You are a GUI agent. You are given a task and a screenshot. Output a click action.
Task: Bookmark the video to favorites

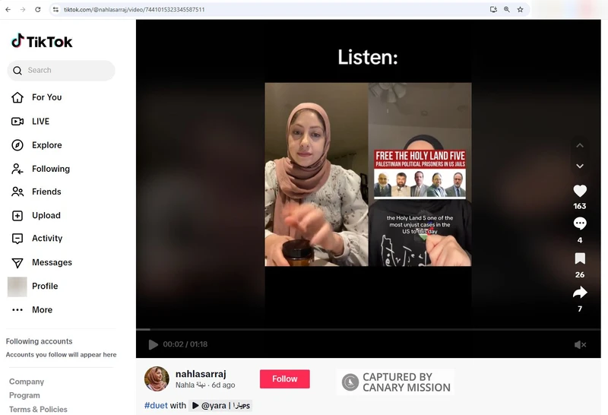click(x=580, y=258)
